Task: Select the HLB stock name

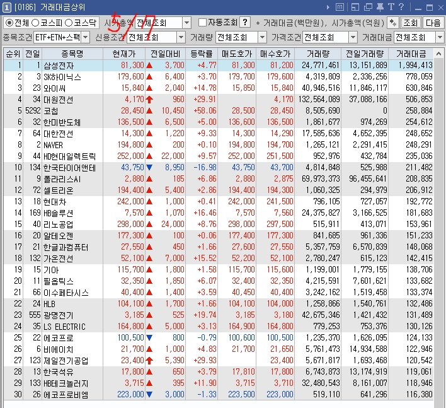Action: pyautogui.click(x=49, y=304)
